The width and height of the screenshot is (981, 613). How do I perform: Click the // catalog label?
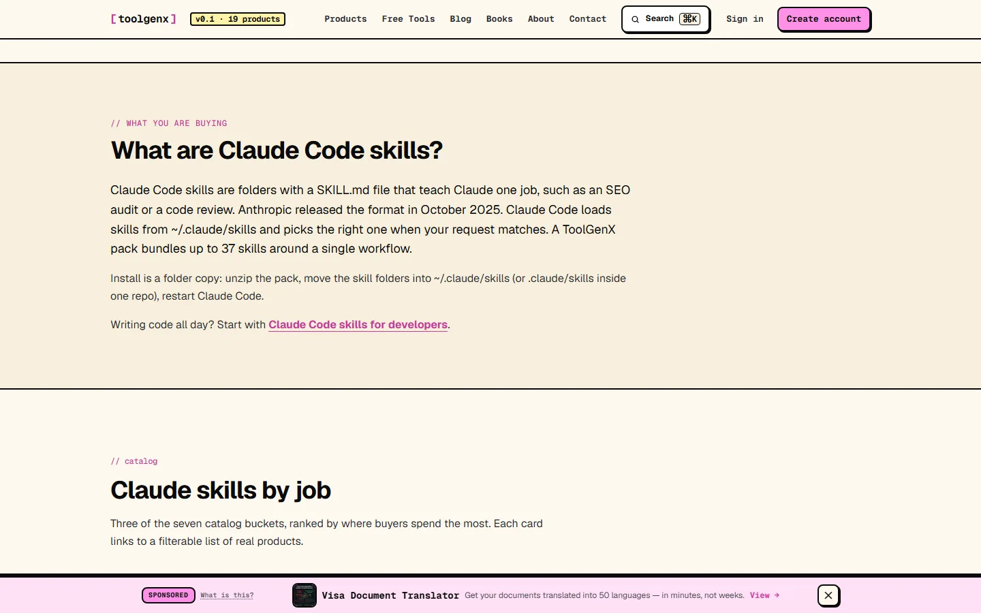pos(134,461)
